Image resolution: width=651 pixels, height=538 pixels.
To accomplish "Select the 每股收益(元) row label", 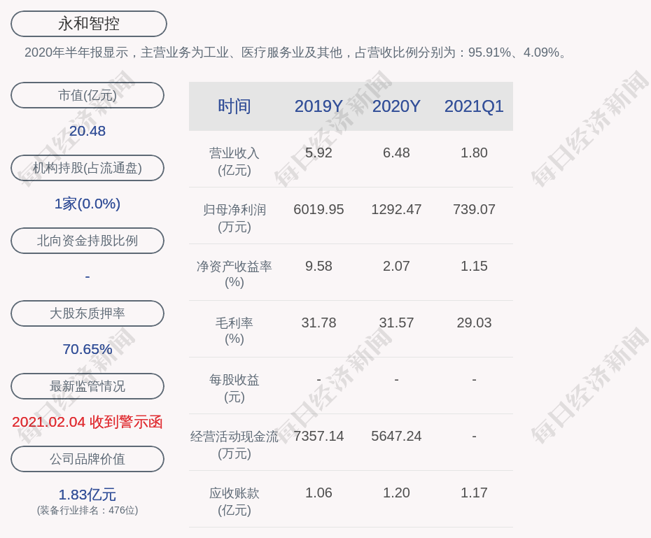I will click(x=234, y=388).
